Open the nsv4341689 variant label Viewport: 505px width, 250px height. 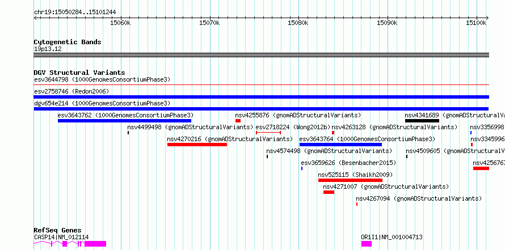[x=455, y=115]
